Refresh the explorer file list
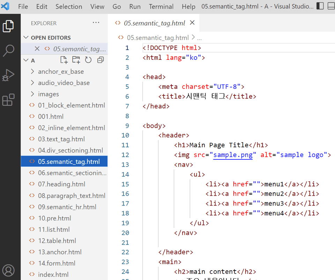Image resolution: width=335 pixels, height=280 pixels. (x=88, y=60)
